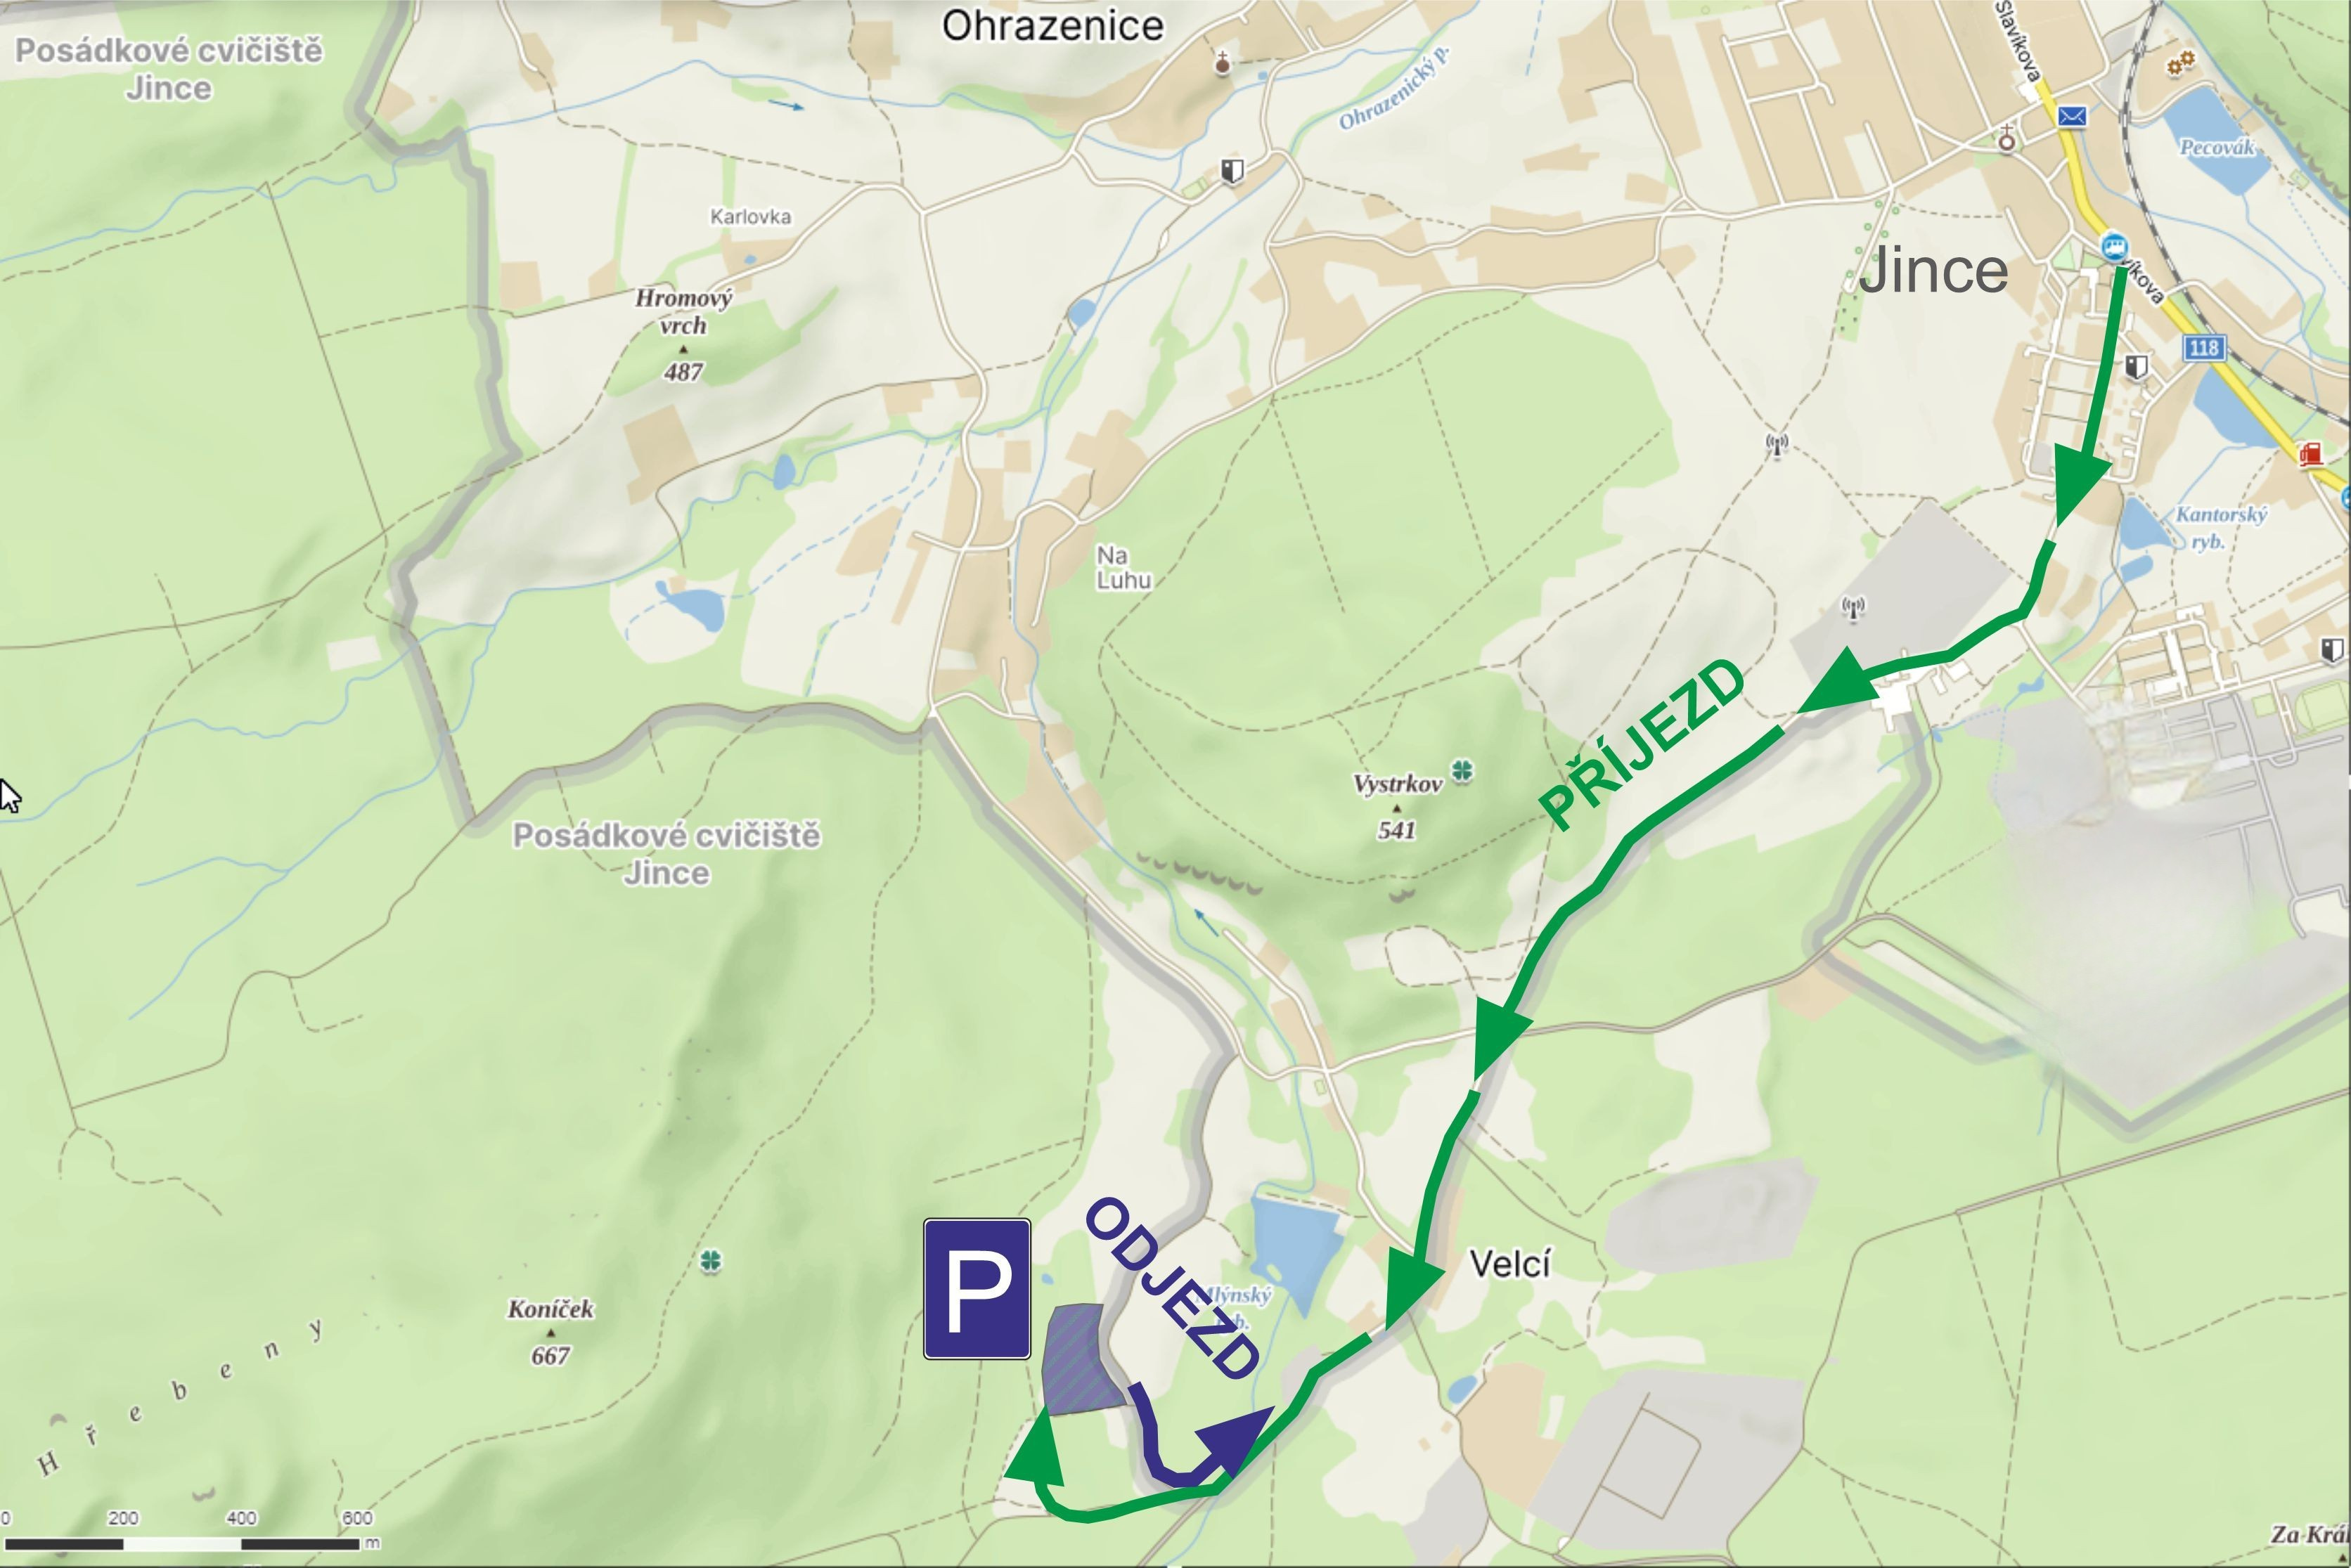This screenshot has width=2351, height=1568.
Task: Click the green clover icon near Koníček
Action: click(x=710, y=1261)
